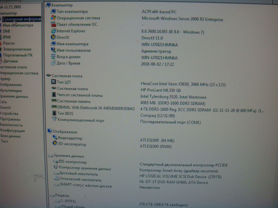Click the Компьютер section header icon
The width and height of the screenshot is (278, 208).
click(48, 5)
